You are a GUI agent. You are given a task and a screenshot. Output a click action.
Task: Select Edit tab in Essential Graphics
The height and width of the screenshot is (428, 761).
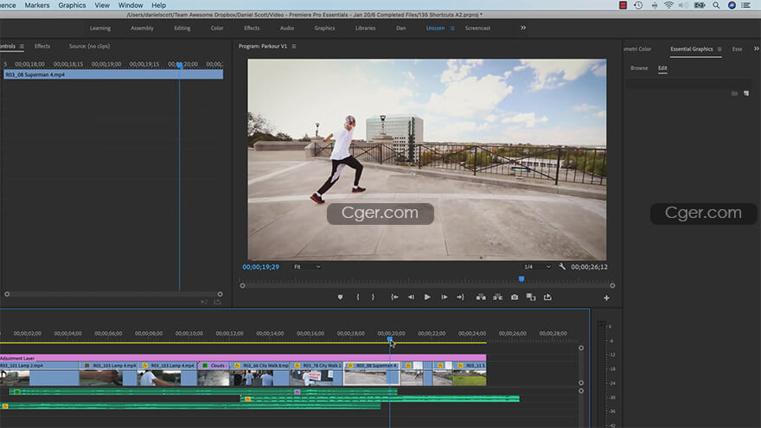[662, 68]
